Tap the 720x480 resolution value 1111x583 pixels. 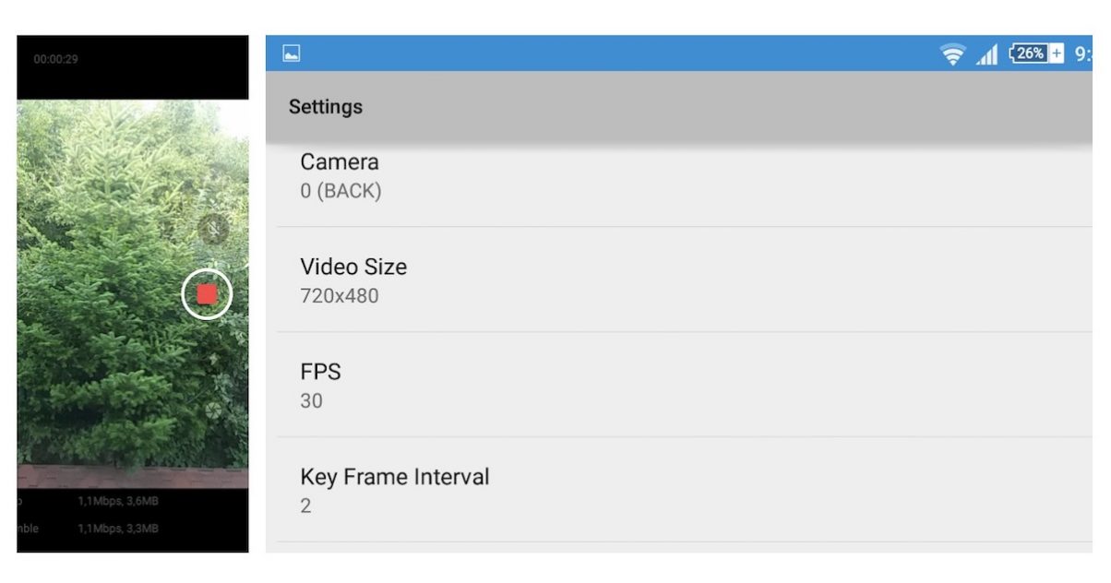340,296
